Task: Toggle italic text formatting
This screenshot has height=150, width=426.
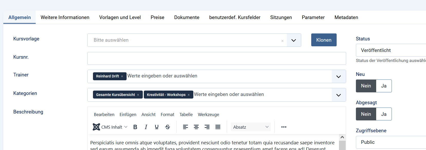Action: 146,127
